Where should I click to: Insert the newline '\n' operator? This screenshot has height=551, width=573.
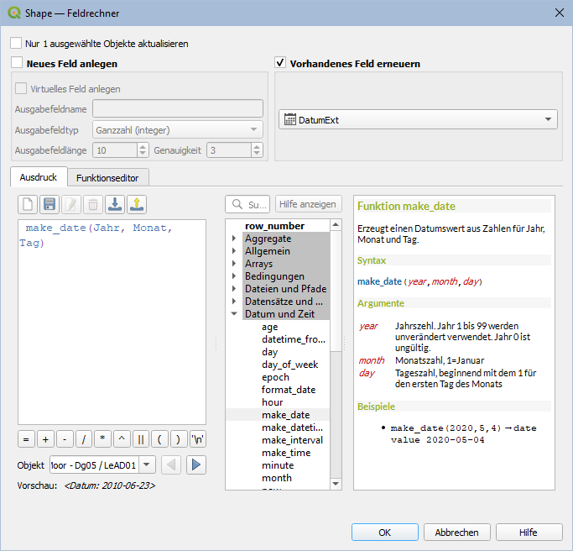pos(198,438)
